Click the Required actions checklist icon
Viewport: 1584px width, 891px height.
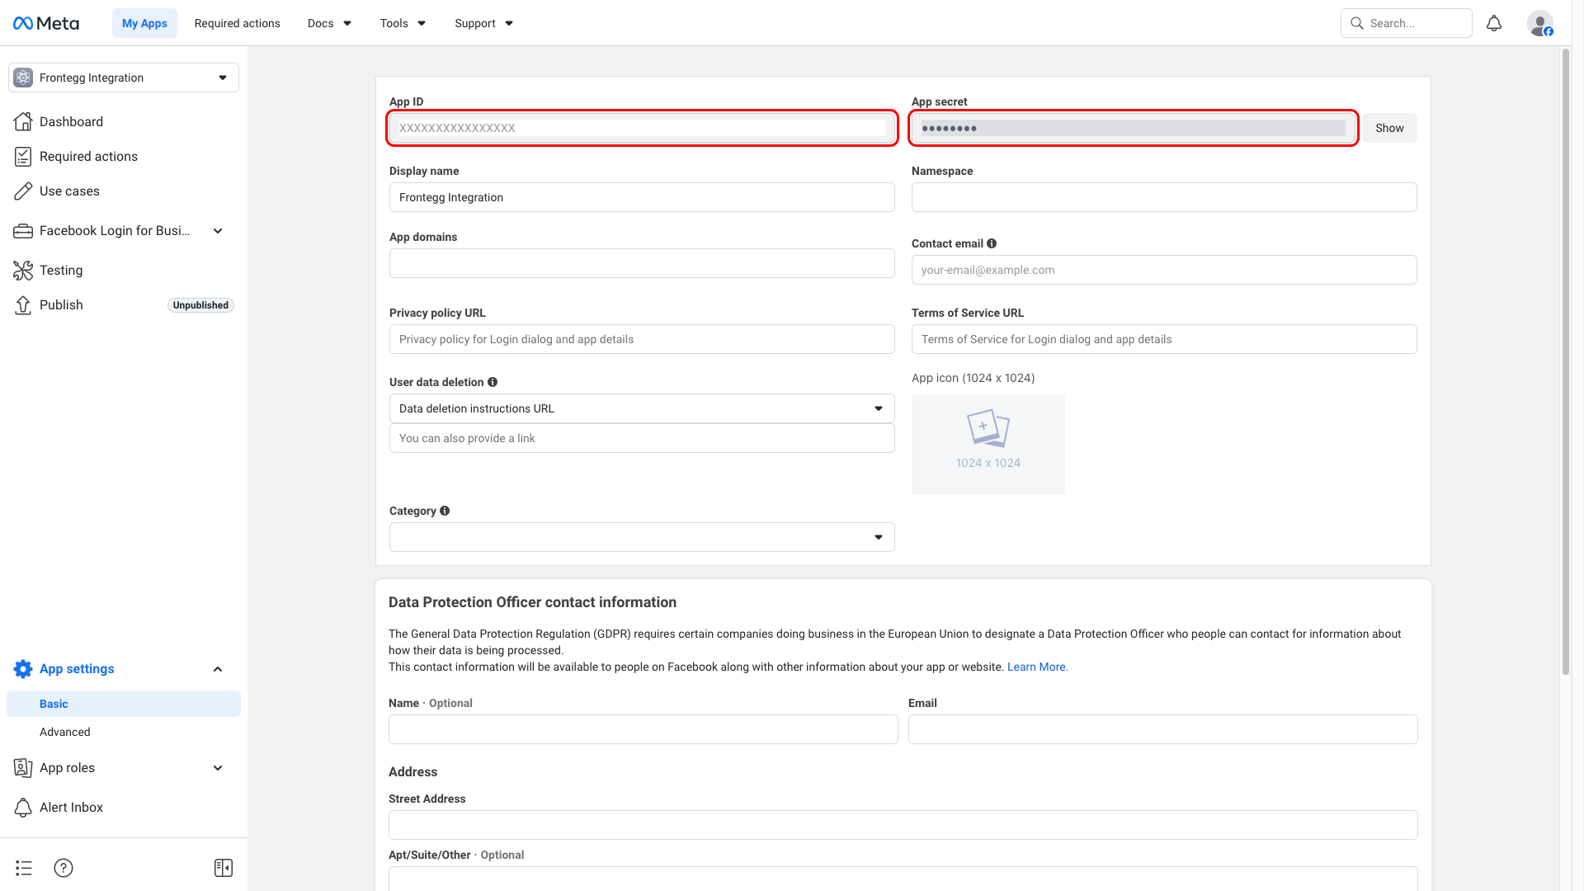click(23, 156)
